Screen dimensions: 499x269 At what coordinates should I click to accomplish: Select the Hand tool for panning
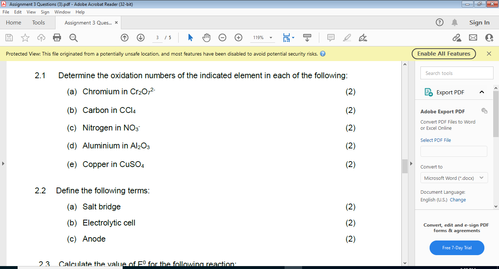pos(206,38)
